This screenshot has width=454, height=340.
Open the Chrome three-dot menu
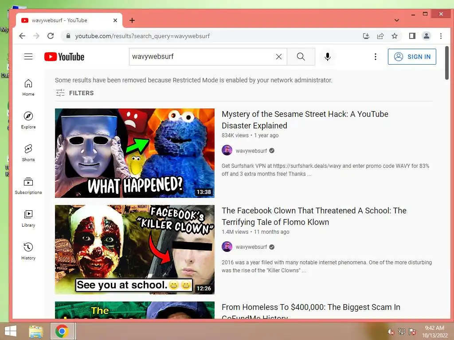click(x=441, y=36)
